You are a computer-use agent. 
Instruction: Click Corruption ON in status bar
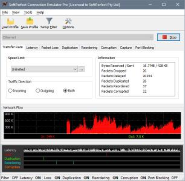133,178
